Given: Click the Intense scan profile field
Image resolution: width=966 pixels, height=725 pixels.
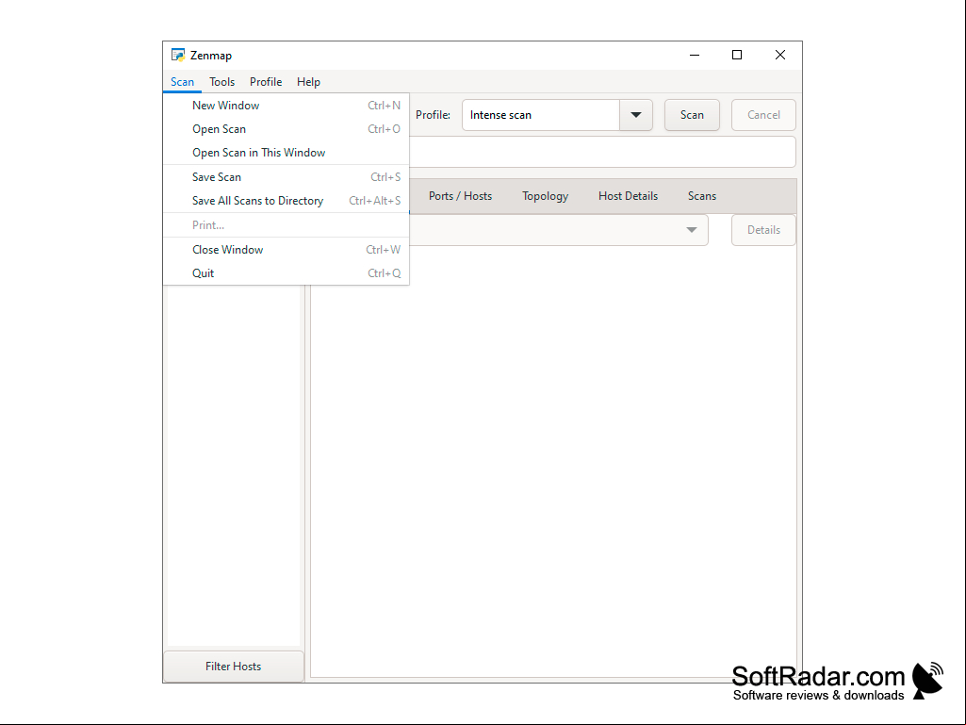Looking at the screenshot, I should coord(541,115).
